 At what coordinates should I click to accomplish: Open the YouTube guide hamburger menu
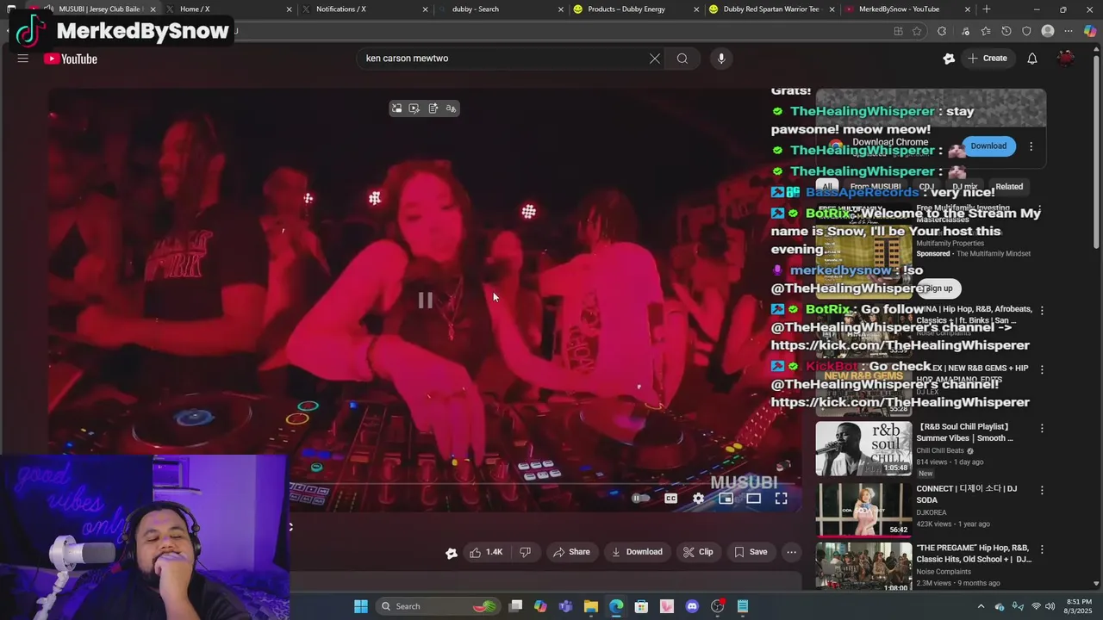23,59
